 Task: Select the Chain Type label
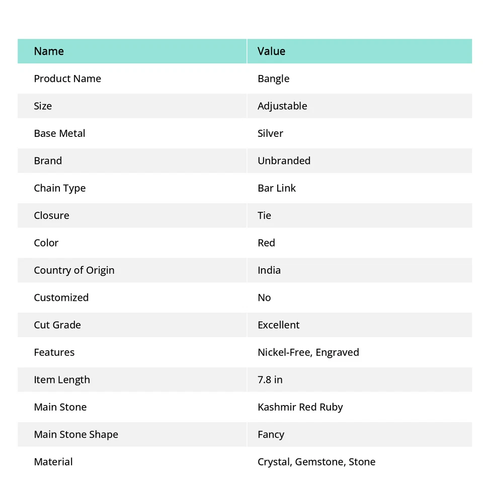(x=59, y=188)
